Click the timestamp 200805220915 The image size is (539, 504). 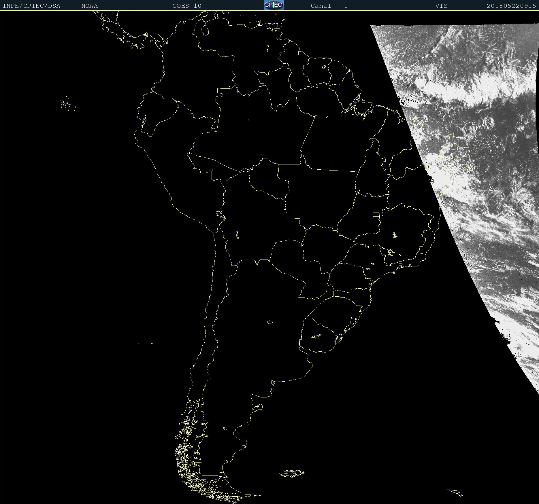pos(511,6)
